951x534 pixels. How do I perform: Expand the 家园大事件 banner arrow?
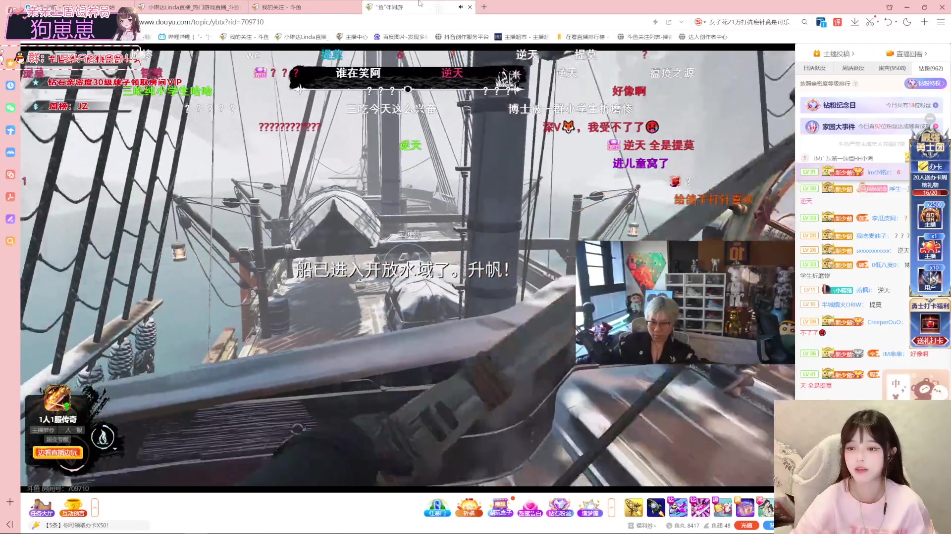click(936, 127)
